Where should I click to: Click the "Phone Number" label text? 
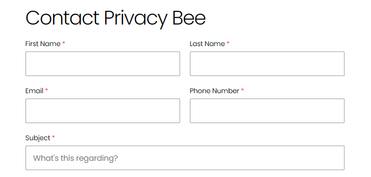point(214,91)
